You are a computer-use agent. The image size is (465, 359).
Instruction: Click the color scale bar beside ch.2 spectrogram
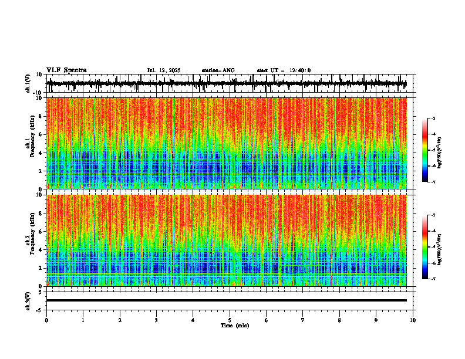(425, 247)
